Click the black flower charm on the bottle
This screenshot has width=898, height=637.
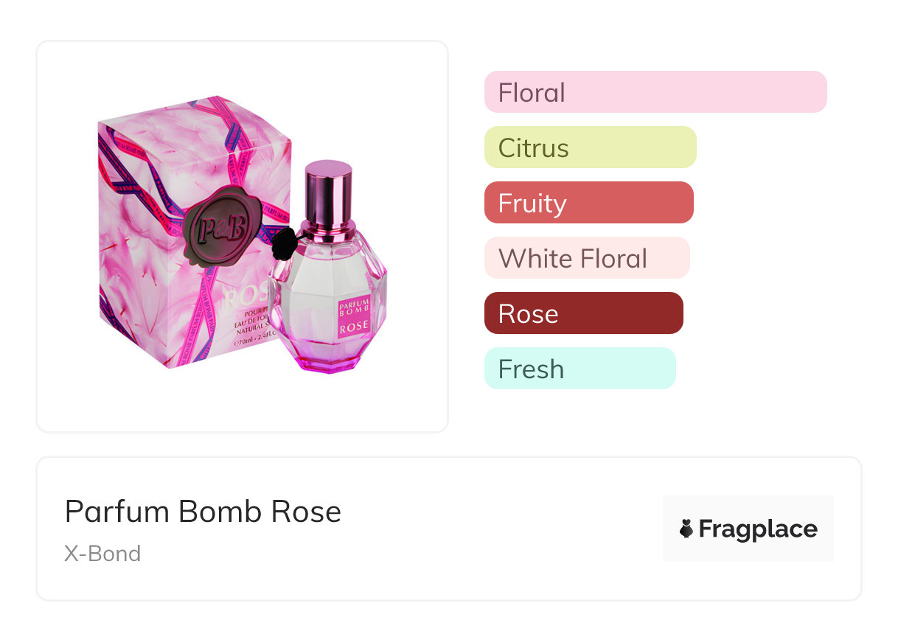[x=284, y=241]
